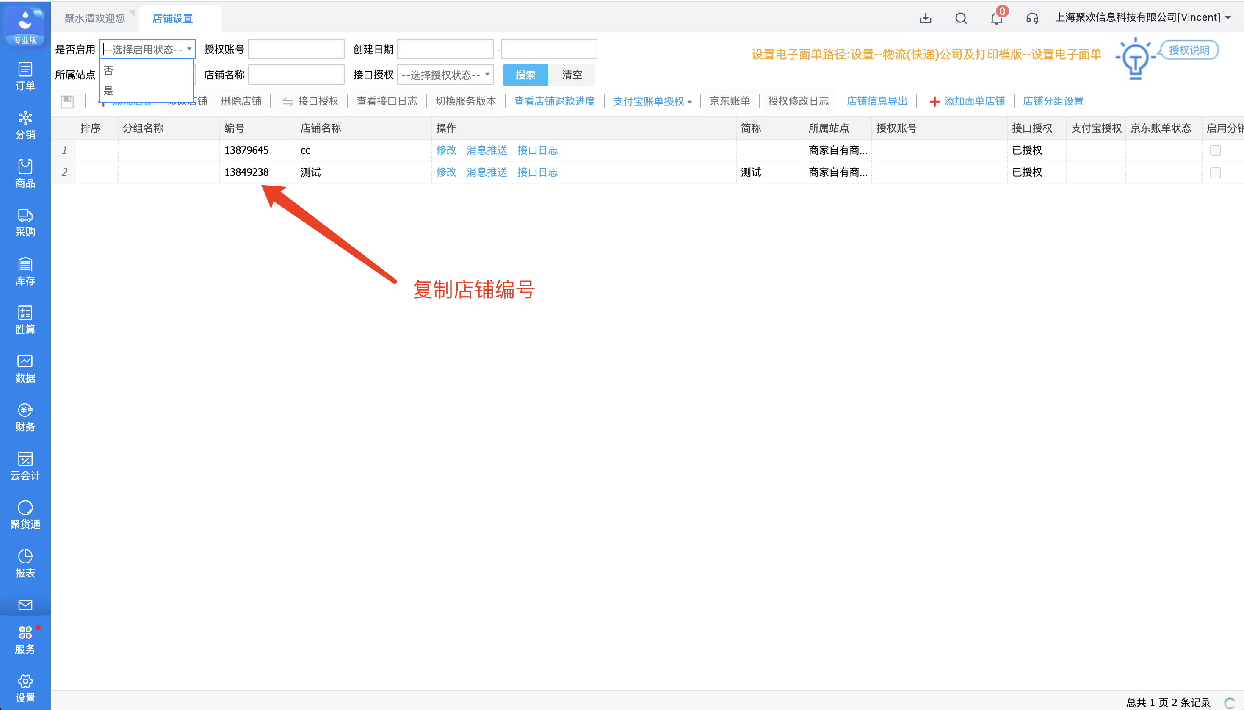The height and width of the screenshot is (710, 1244).
Task: Expand the 接口授权 status dropdown
Action: pos(445,75)
